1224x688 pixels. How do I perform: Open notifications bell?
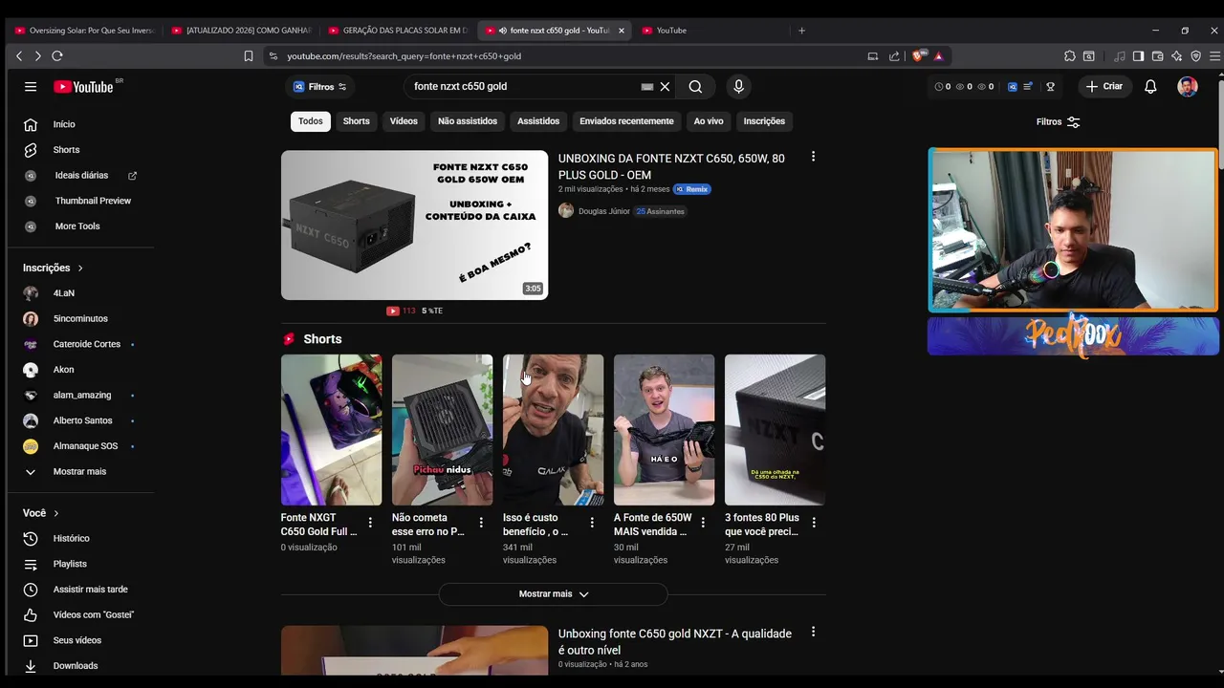point(1150,86)
